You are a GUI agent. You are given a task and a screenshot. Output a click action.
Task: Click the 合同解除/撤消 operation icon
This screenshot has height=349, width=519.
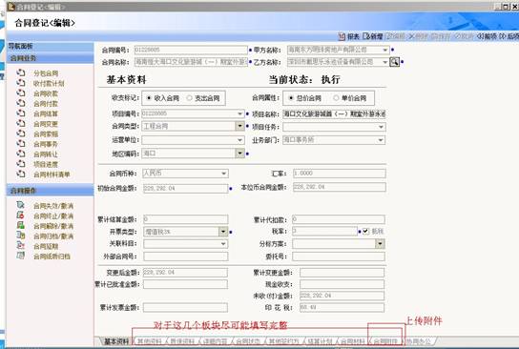pos(21,226)
